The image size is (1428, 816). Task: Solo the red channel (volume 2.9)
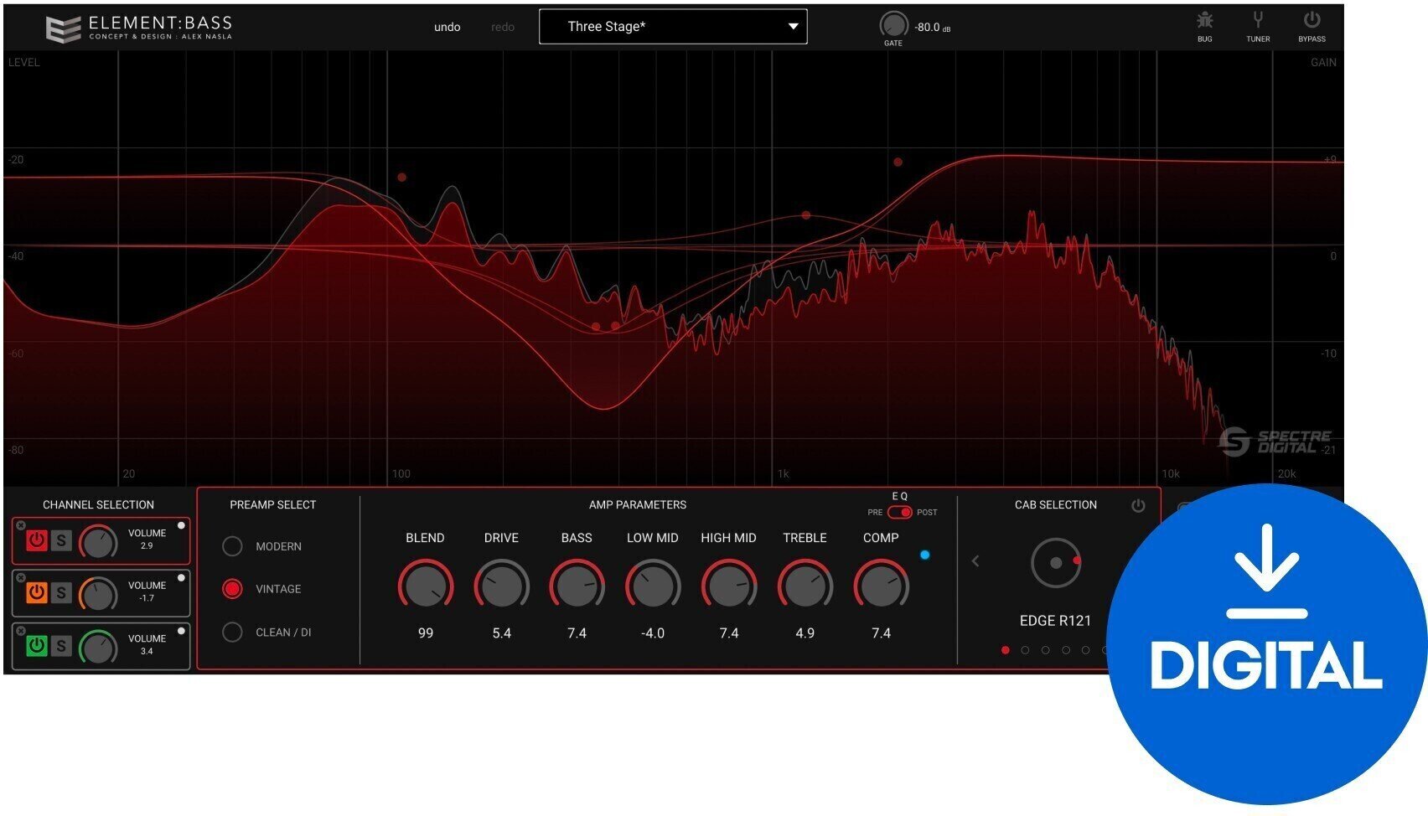(60, 541)
